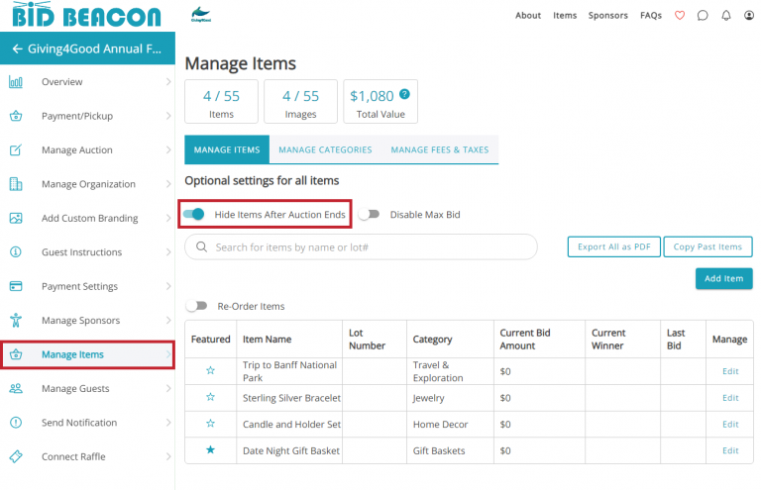Click the Manage Organization building icon
Image resolution: width=761 pixels, height=490 pixels.
[16, 184]
